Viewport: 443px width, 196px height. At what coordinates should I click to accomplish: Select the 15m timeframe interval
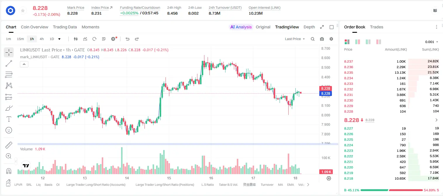[20, 39]
